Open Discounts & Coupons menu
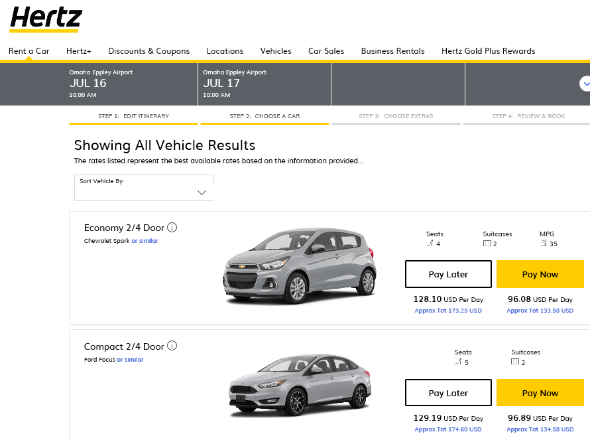The width and height of the screenshot is (590, 442). [149, 51]
